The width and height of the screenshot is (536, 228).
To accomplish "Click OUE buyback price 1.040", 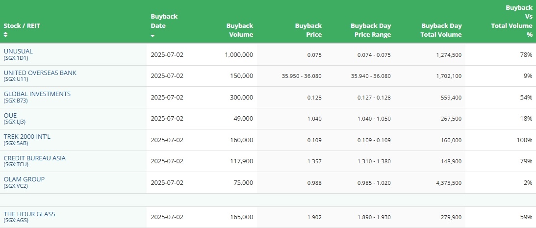I will point(314,119).
